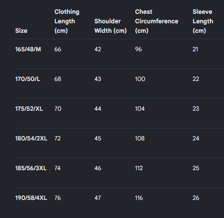Select shoulder width value 45
Screen dimensions: 224x218
(x=98, y=138)
